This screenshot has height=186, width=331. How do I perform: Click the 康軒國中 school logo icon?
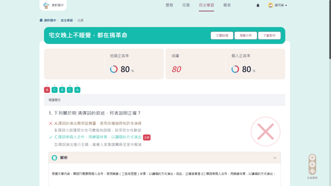(x=46, y=5)
